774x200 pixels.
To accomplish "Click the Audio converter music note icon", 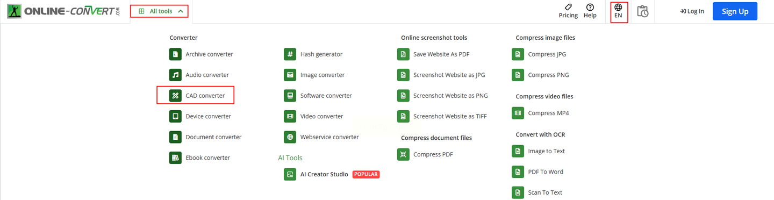I will [x=175, y=75].
